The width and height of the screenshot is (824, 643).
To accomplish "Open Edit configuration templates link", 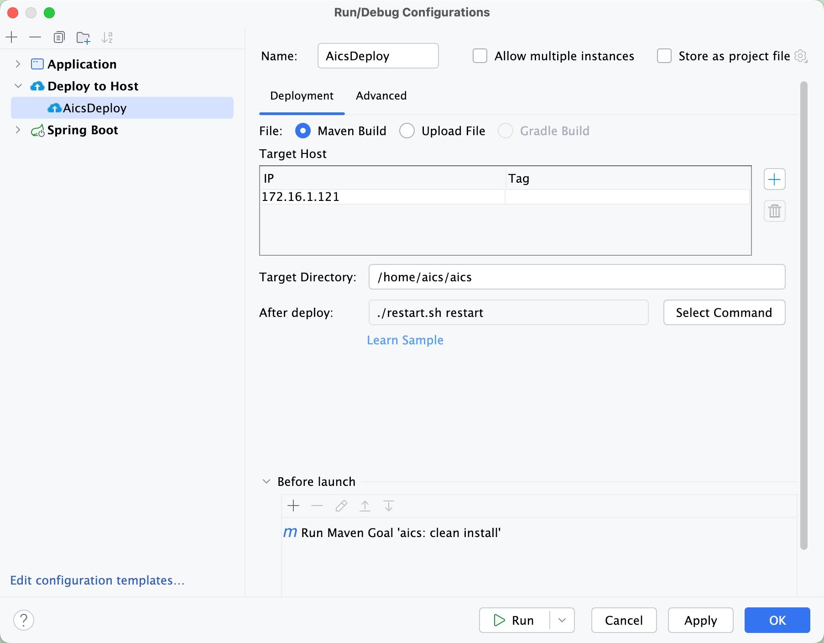I will point(97,580).
